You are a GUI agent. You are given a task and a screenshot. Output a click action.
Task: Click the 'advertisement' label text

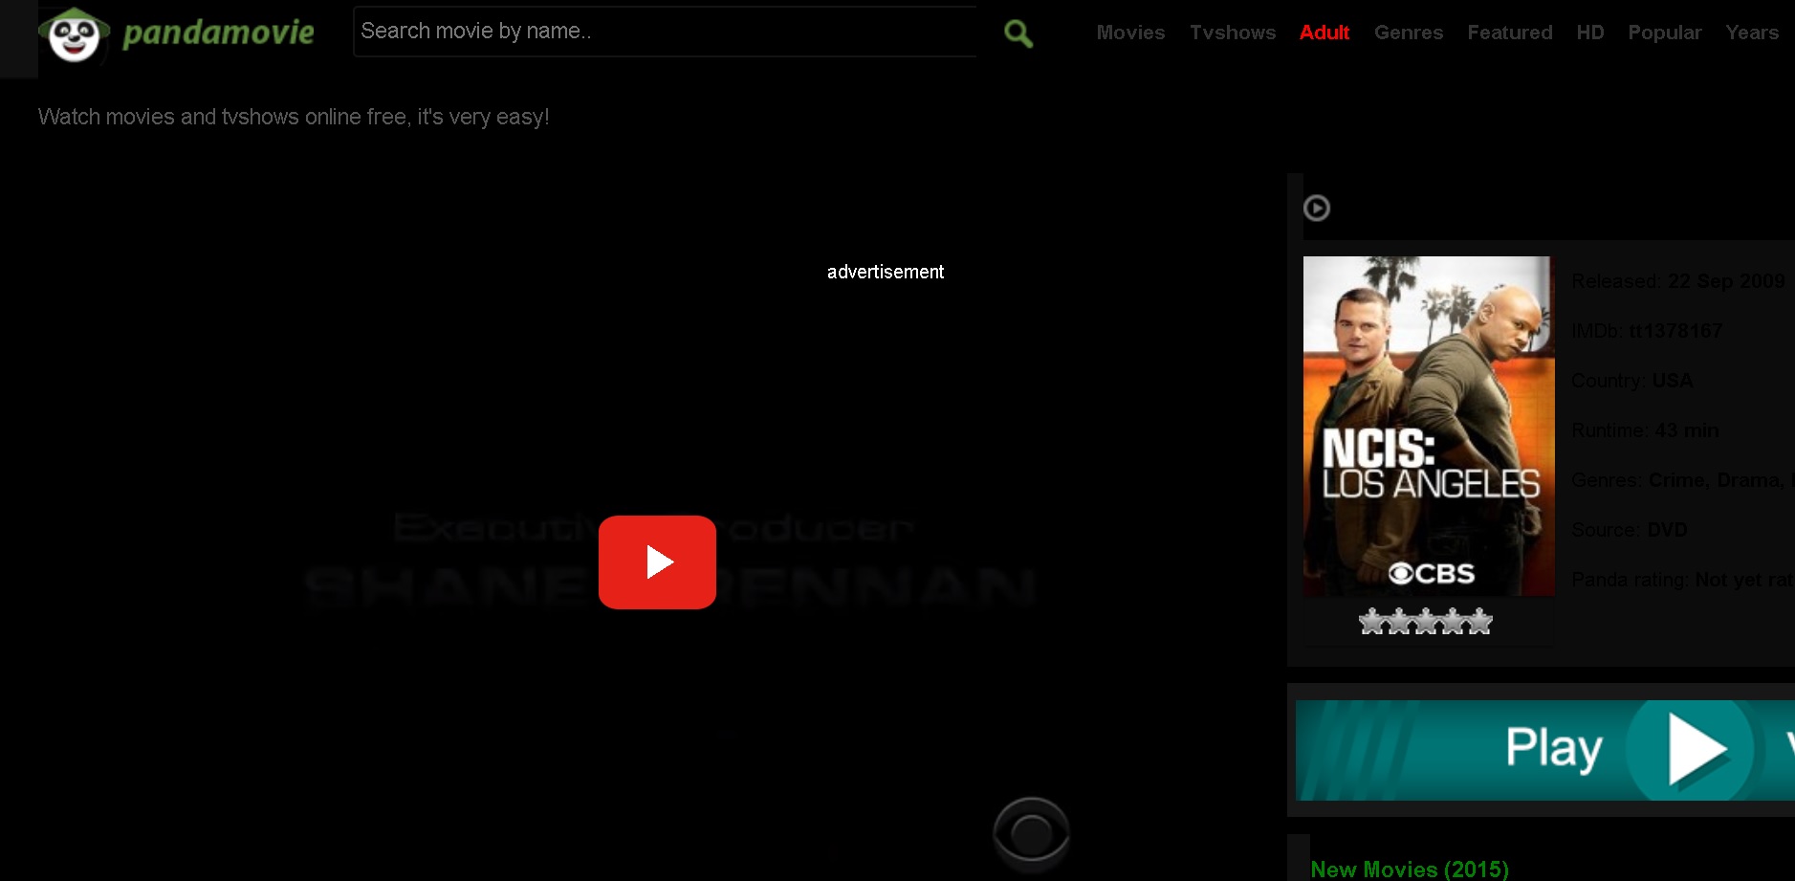[886, 272]
